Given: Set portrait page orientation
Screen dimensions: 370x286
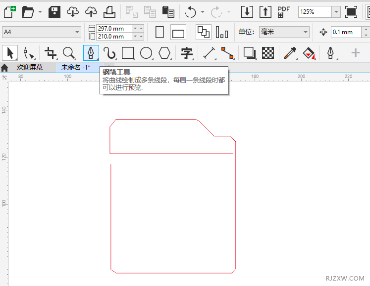Looking at the screenshot, I should pos(160,32).
